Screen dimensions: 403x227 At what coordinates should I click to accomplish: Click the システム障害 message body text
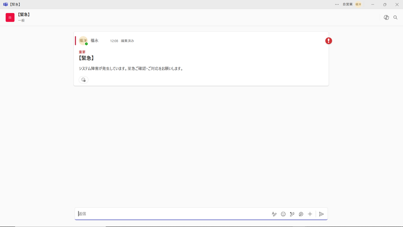coord(131,69)
